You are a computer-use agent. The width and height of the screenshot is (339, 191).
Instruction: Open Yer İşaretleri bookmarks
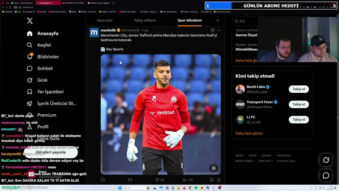45,92
